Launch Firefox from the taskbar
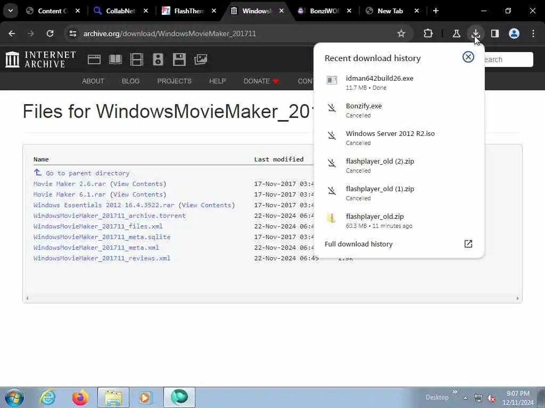Screen dimensions: 545x408 click(80, 397)
